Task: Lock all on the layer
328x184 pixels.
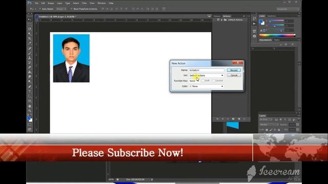Action: 279,130
